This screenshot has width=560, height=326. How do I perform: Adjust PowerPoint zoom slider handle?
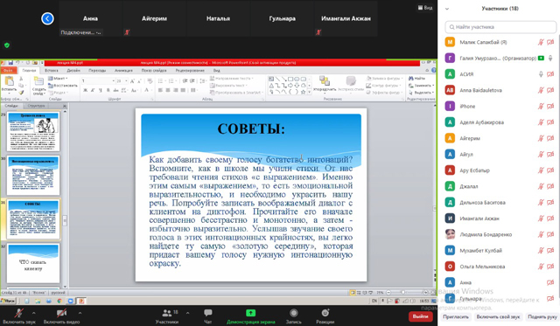pos(402,292)
